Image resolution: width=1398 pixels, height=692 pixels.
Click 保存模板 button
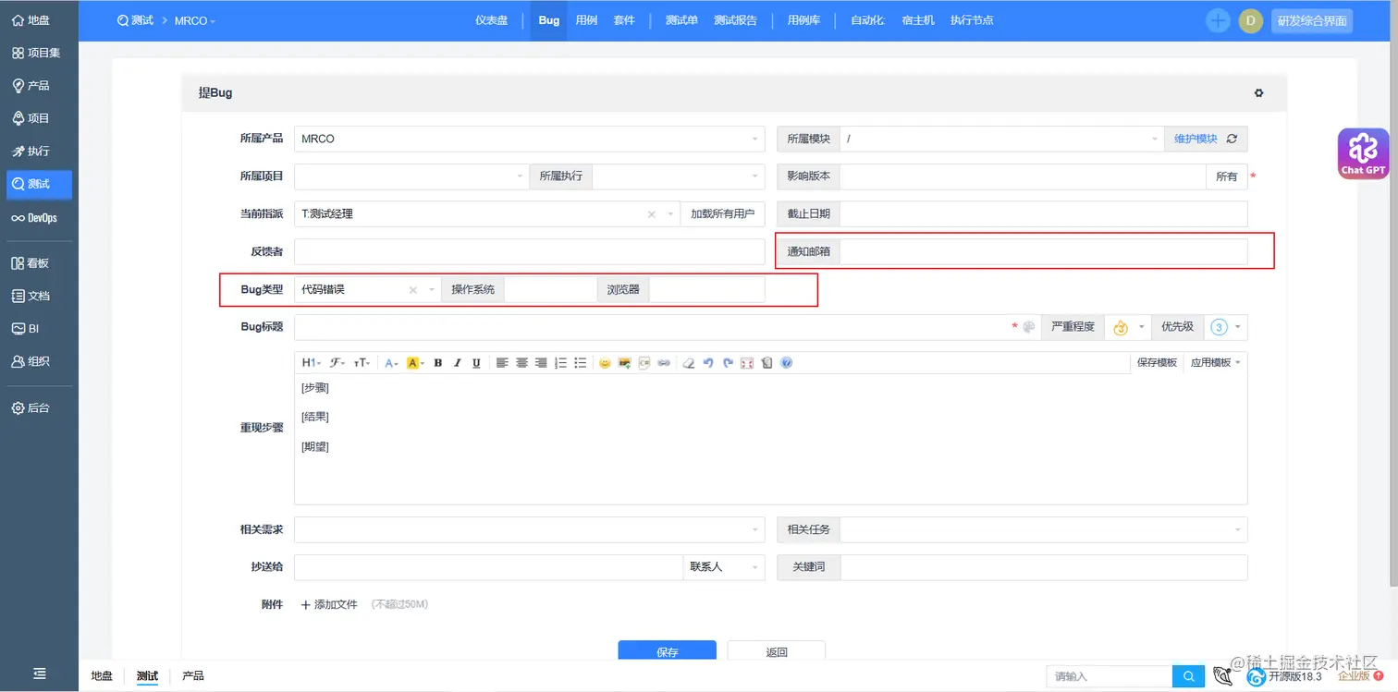(x=1157, y=363)
